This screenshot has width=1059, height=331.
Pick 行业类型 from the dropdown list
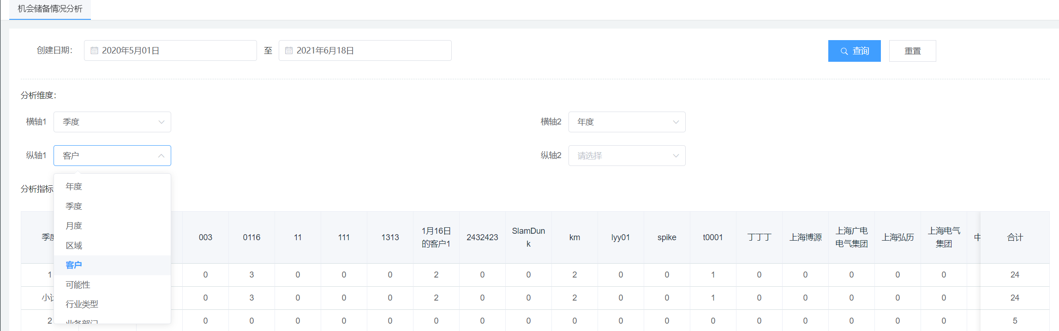point(82,304)
